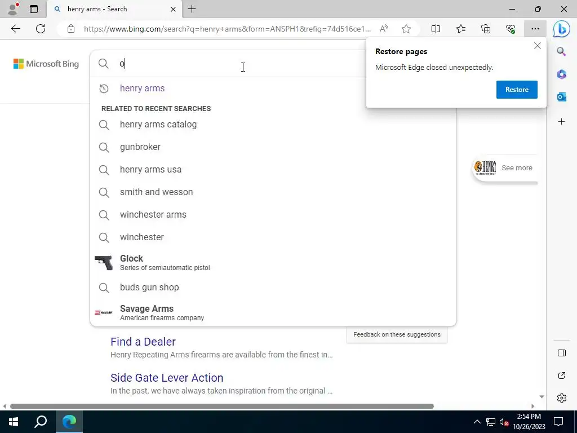Open the Microsoft 365 sidebar icon

coord(562,74)
